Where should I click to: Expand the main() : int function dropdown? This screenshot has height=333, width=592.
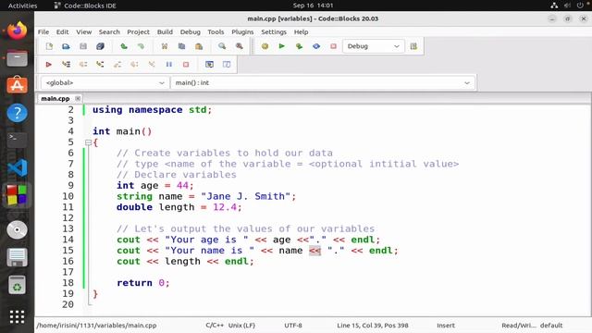[323, 82]
